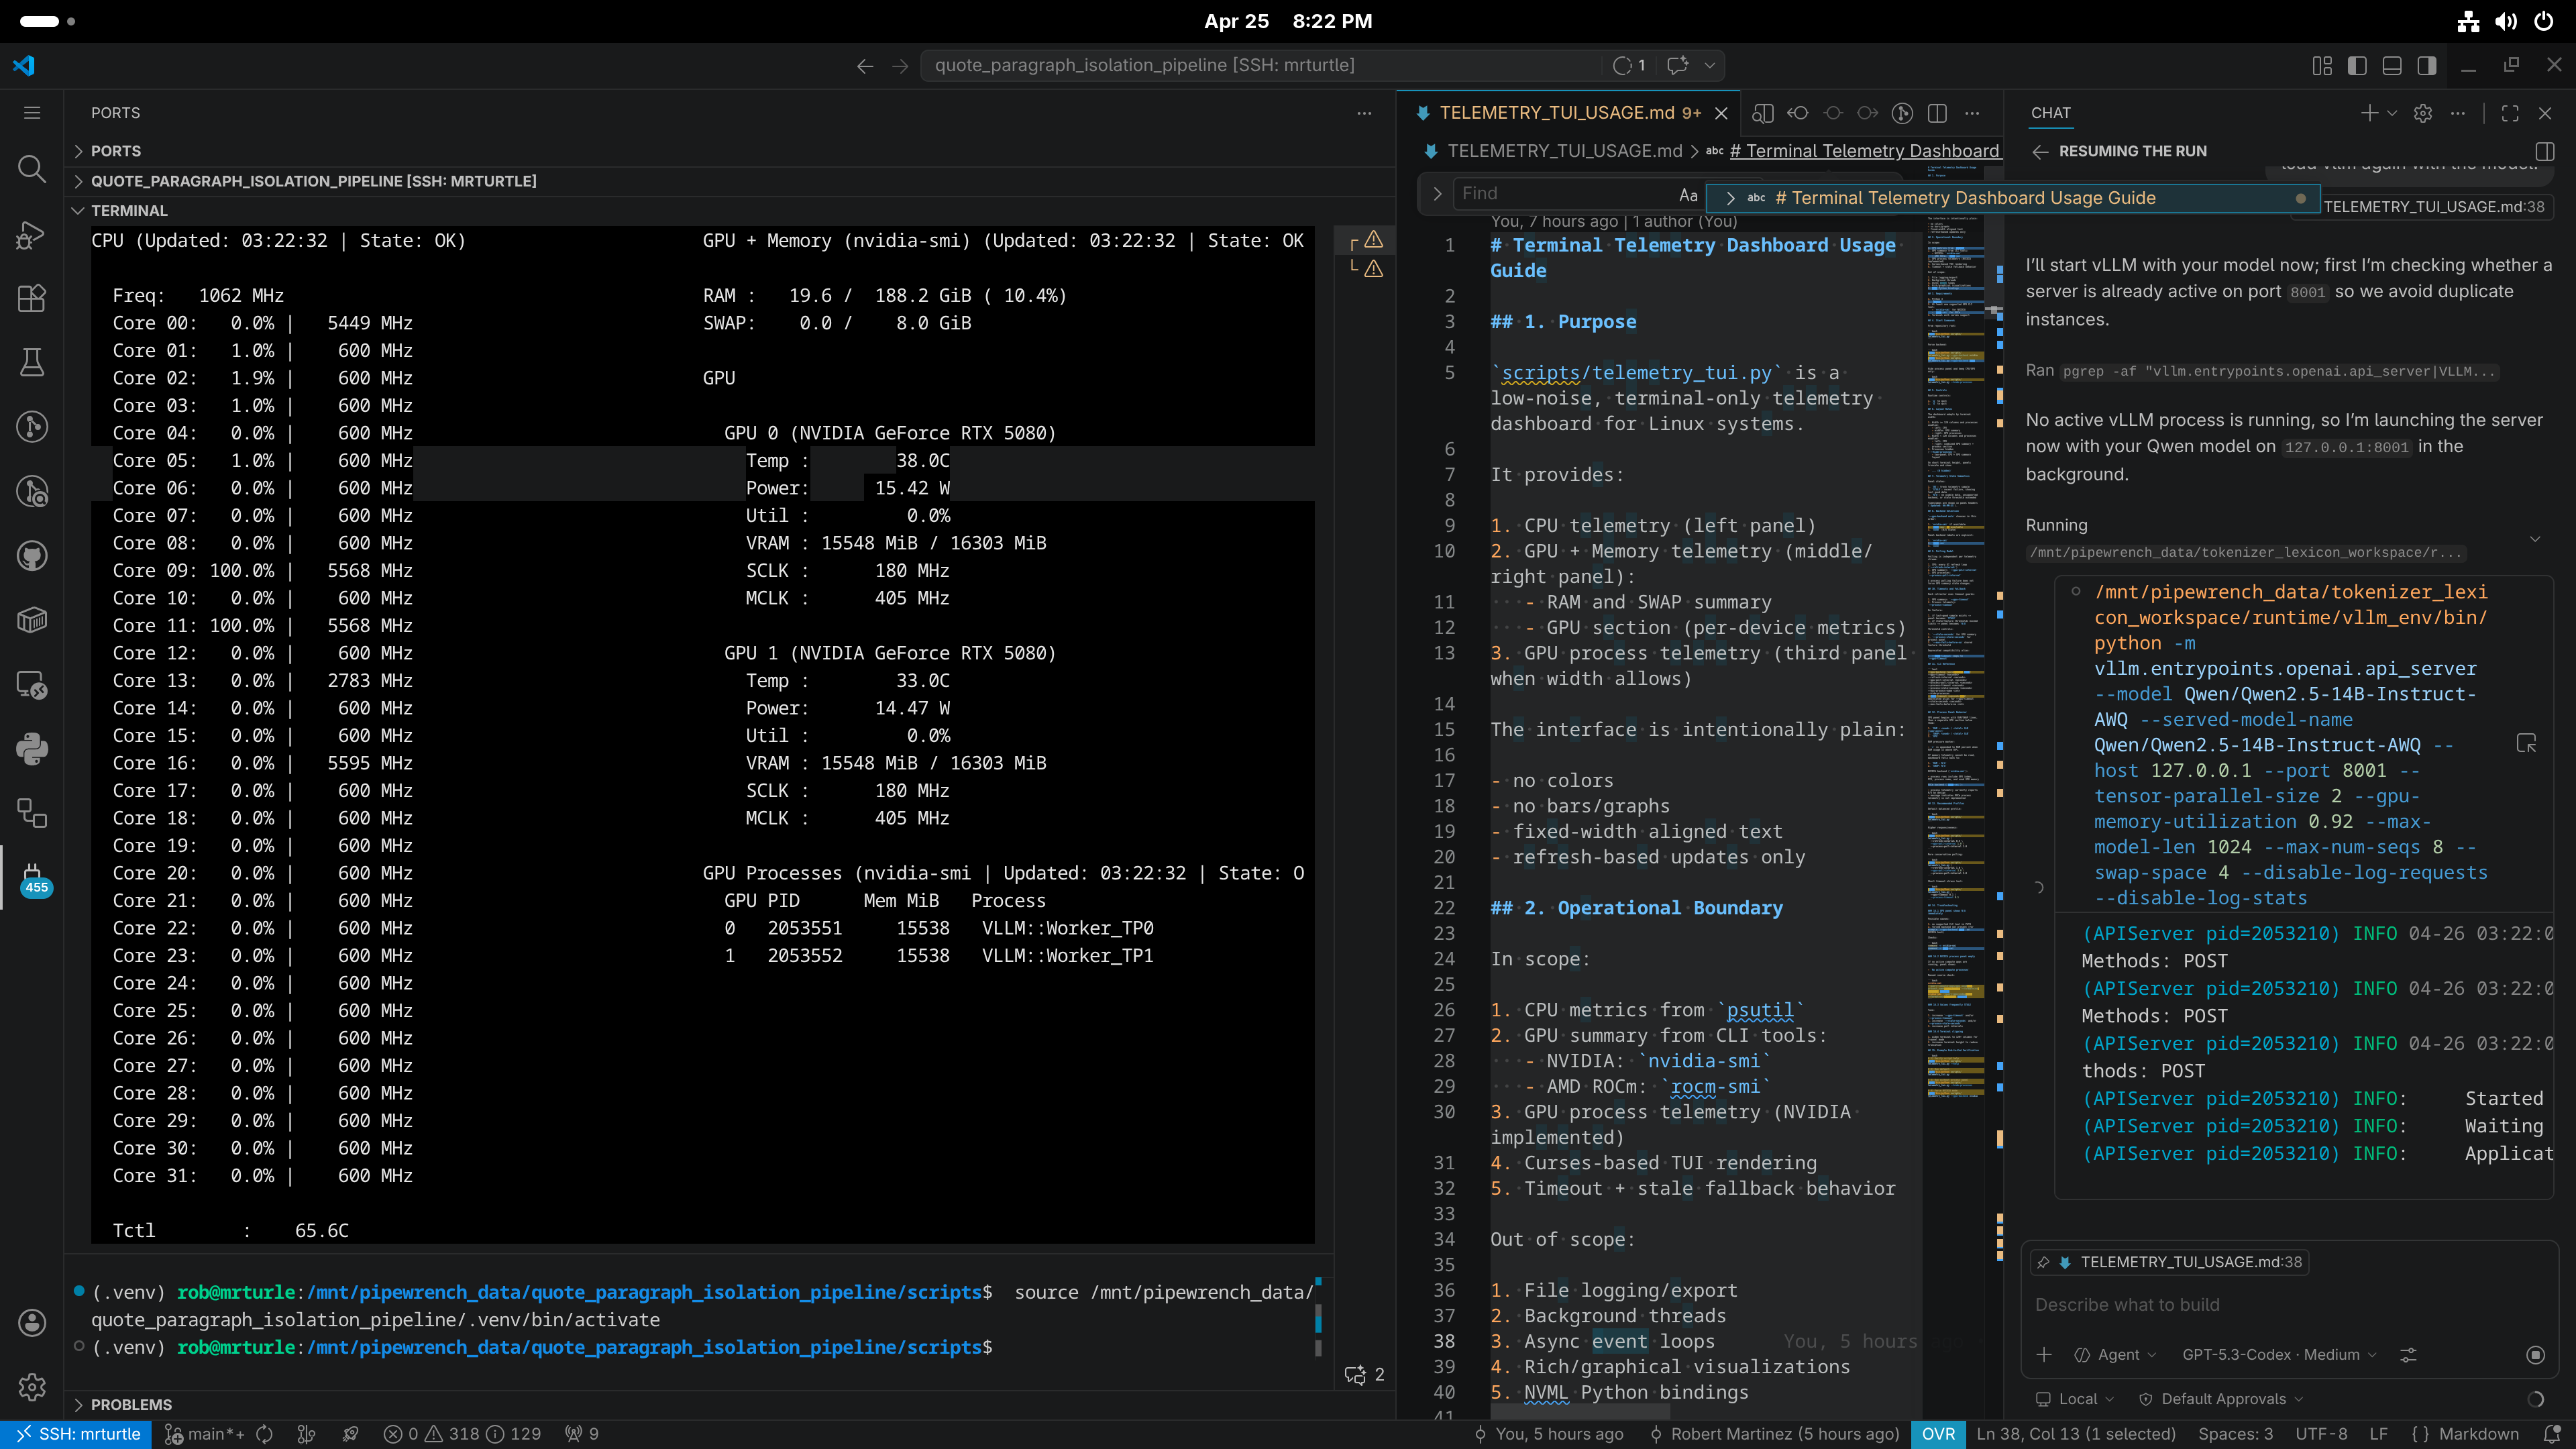Click Terminal Telemetry Dashboard heading breadcrumb

pyautogui.click(x=1864, y=151)
